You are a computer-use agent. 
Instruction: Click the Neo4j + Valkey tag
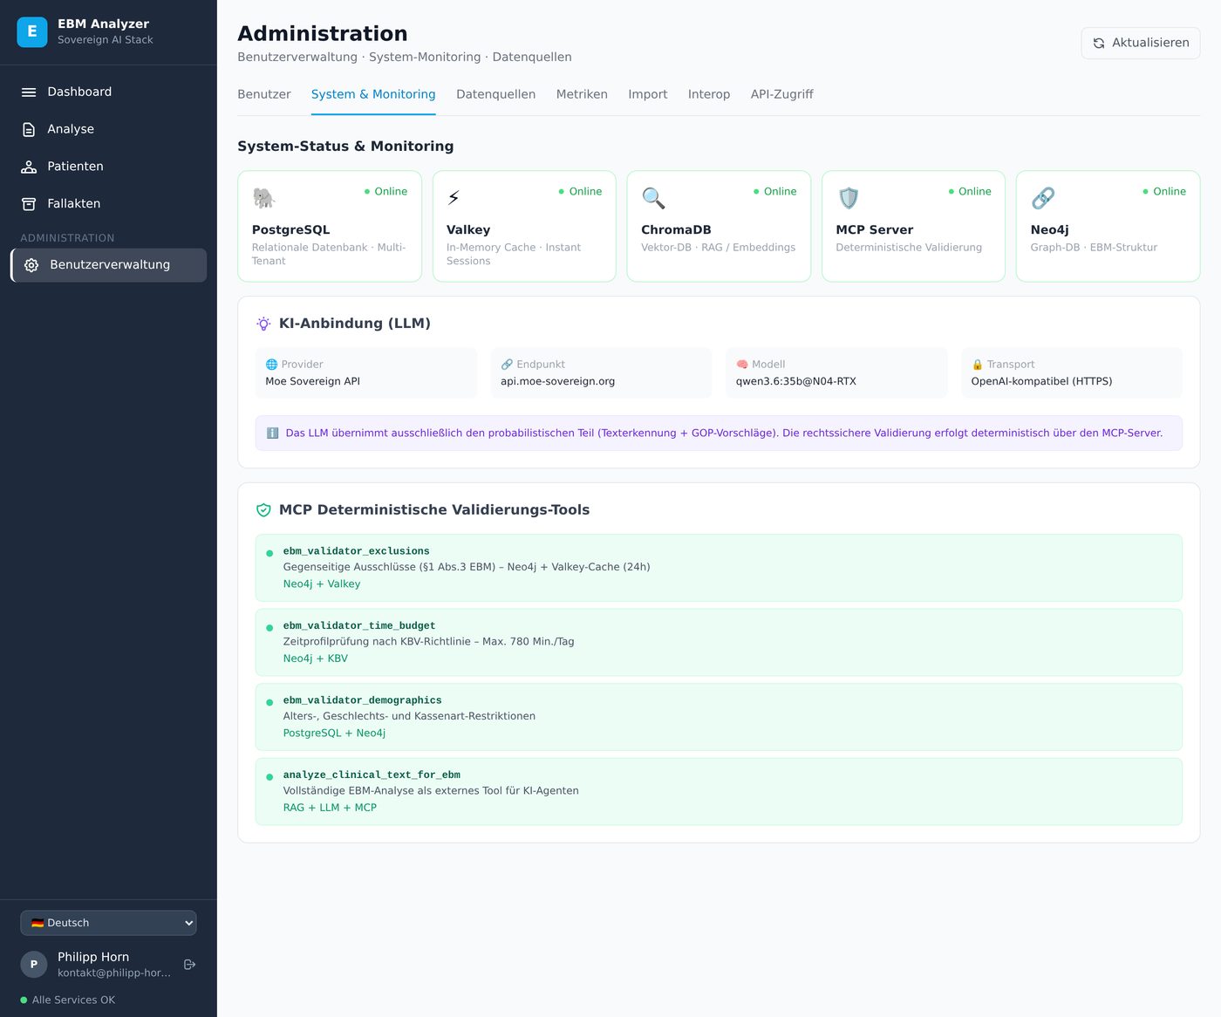coord(322,584)
